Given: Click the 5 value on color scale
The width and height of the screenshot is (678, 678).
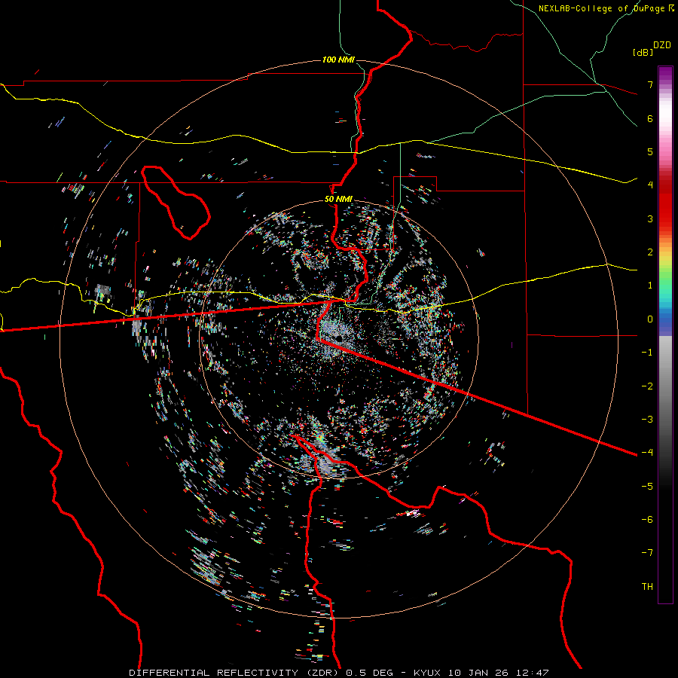Looking at the screenshot, I should [650, 151].
